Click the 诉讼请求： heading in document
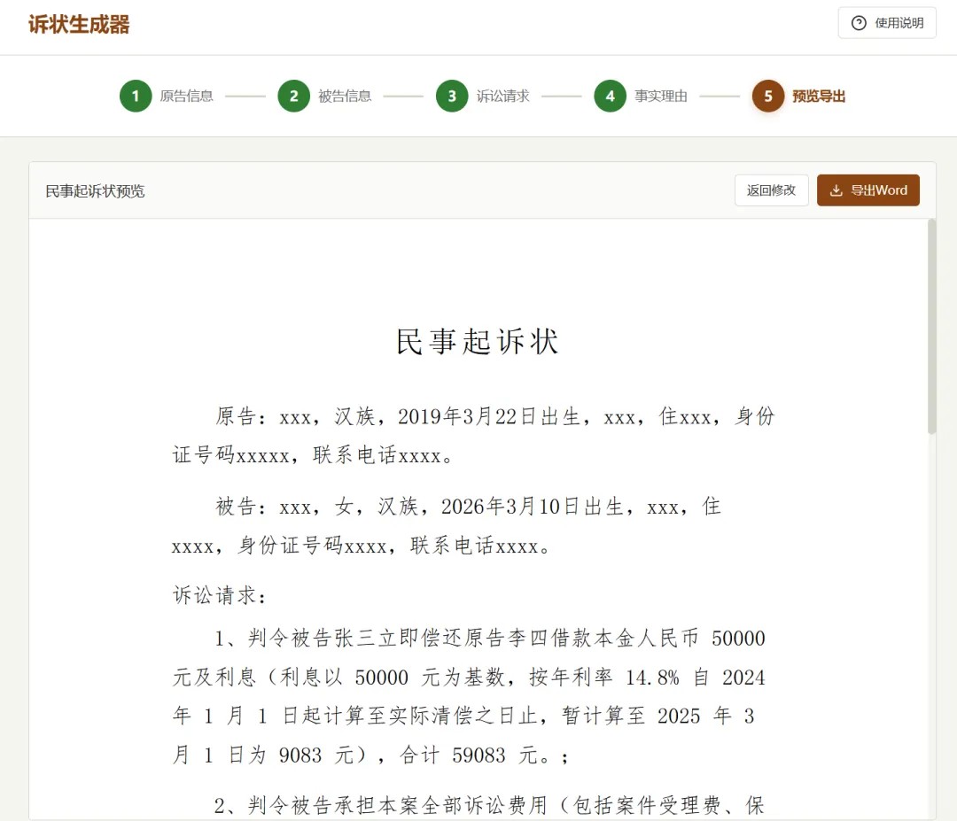The image size is (957, 821). click(x=220, y=594)
